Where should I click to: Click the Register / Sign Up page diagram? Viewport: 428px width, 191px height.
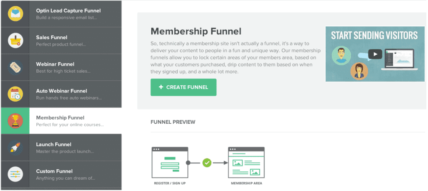click(x=170, y=163)
